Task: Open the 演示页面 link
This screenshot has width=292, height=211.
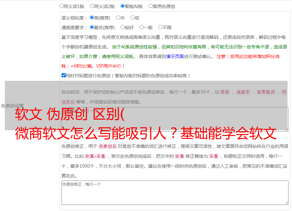Action: click(x=175, y=56)
